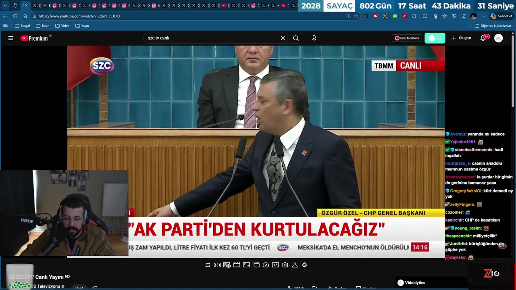Click the first Instagram tab in strip
Screen dimensions: 516x290
tap(54, 5)
